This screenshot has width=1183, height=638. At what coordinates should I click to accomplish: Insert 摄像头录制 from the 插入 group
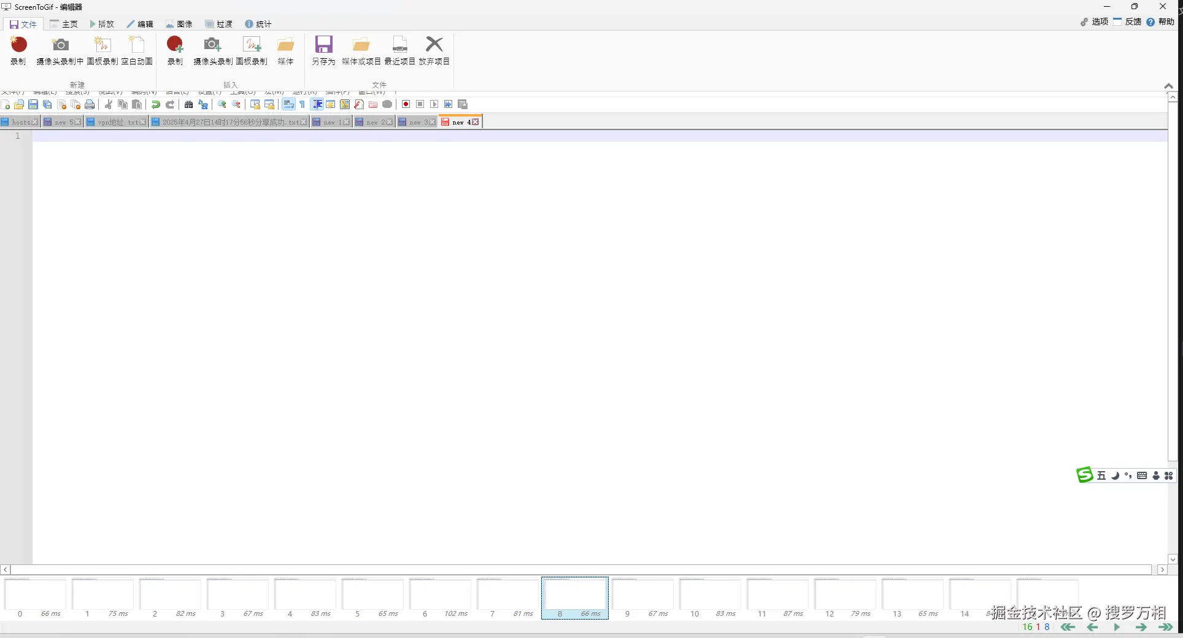[213, 50]
